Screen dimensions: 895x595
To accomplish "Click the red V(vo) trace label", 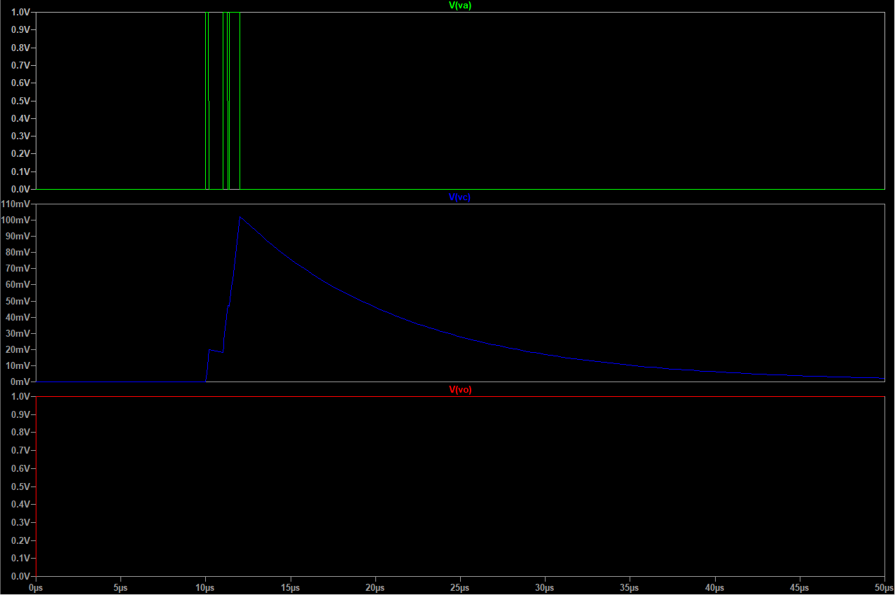I will click(x=460, y=390).
